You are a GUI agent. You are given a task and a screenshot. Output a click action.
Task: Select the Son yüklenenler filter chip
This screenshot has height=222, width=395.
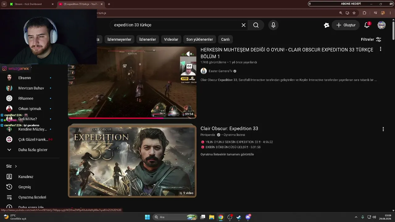click(x=200, y=39)
